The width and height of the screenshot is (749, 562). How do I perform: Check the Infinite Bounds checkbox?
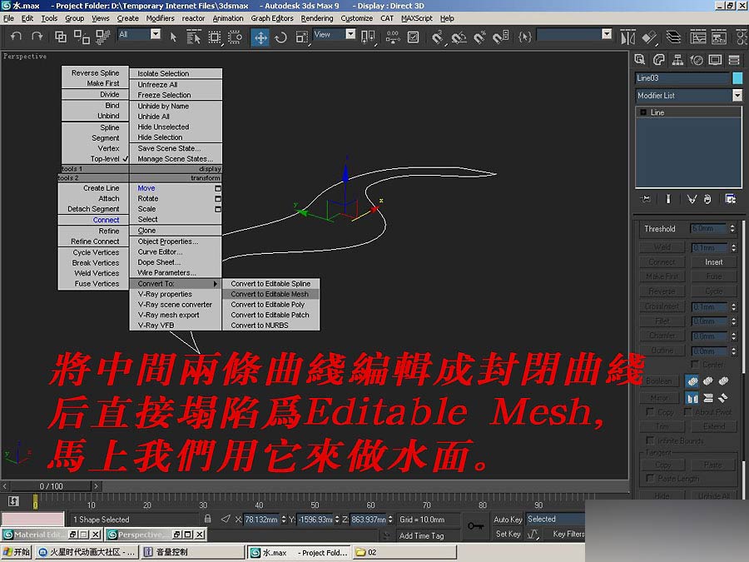point(648,441)
